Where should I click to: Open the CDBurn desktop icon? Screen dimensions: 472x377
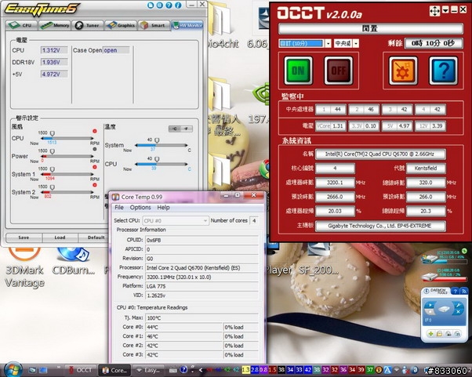pyautogui.click(x=73, y=260)
